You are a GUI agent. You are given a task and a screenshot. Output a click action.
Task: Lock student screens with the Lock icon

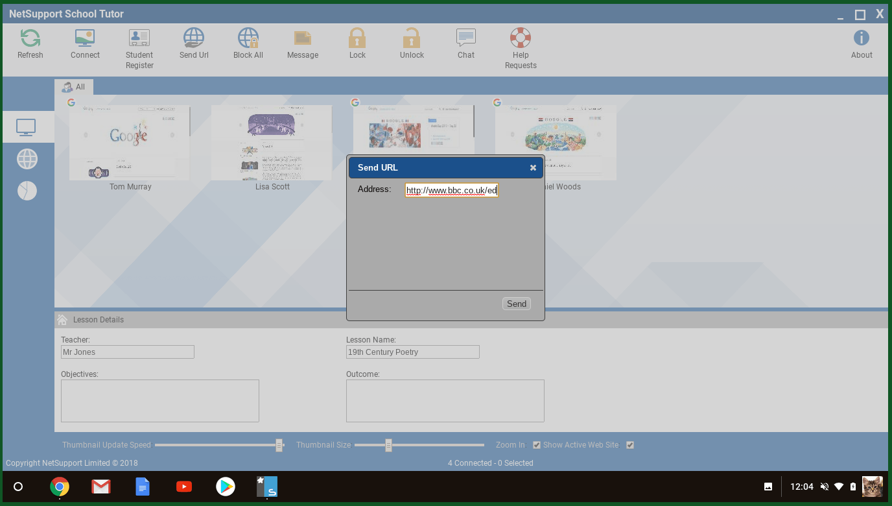[x=357, y=39]
